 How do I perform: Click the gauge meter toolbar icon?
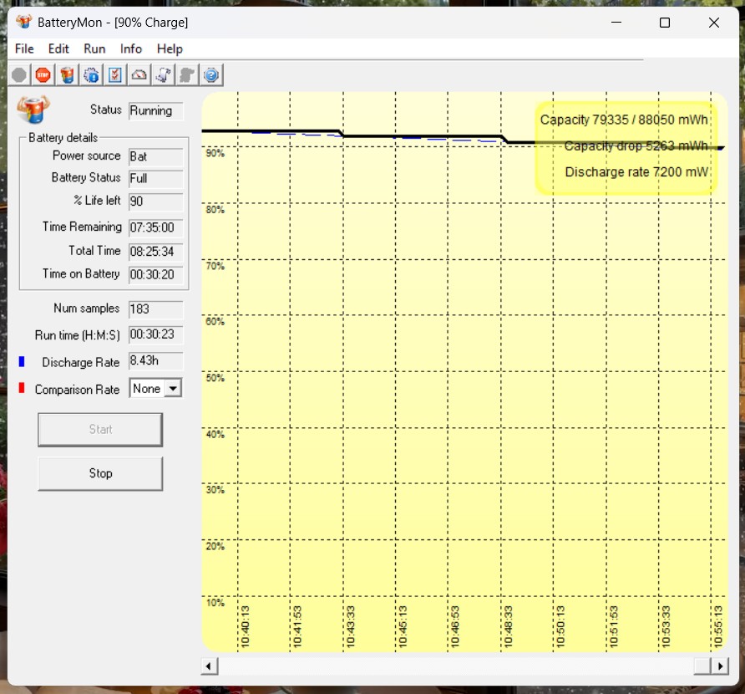pyautogui.click(x=139, y=75)
